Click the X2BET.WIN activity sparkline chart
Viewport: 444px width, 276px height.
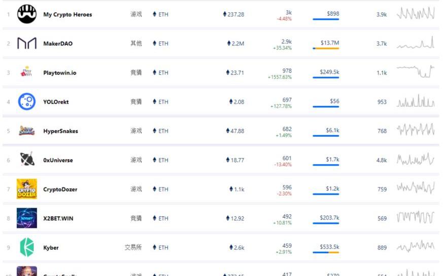(x=416, y=218)
